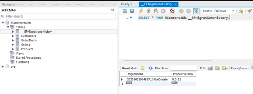Select the Orders table
This screenshot has height=94, width=253.
(x=26, y=45)
